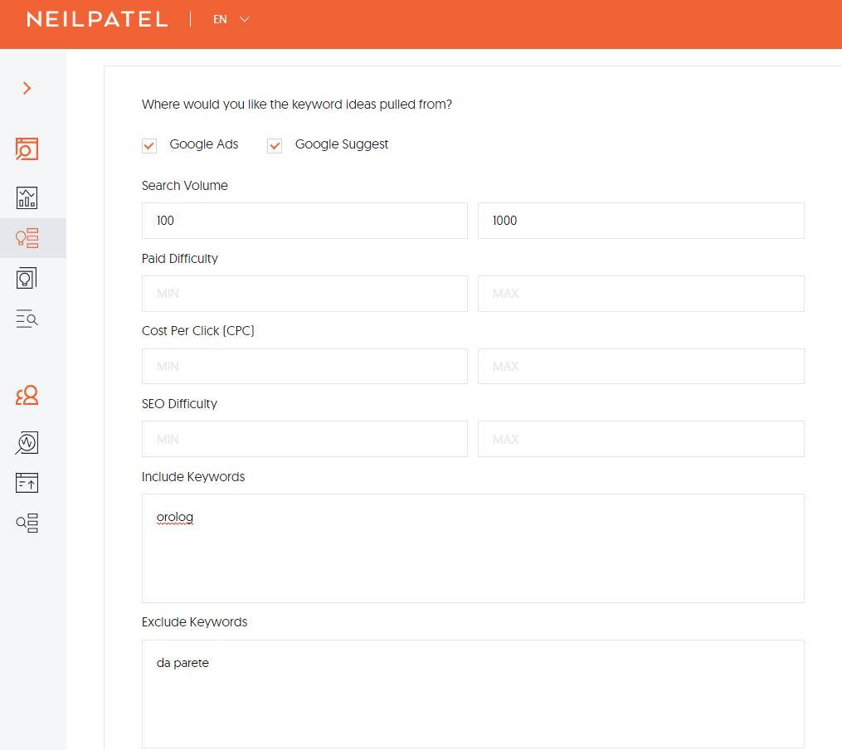Screen dimensions: 842x750
Task: Expand the sidebar with the chevron arrow
Action: pos(27,88)
